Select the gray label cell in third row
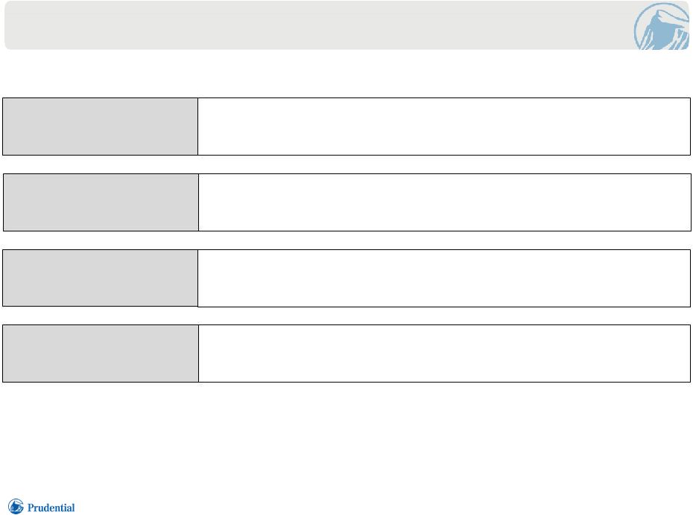Screen dimensions: 693x515 (101, 278)
